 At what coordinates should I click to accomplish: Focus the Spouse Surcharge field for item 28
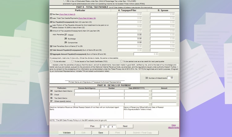pos(163,39)
